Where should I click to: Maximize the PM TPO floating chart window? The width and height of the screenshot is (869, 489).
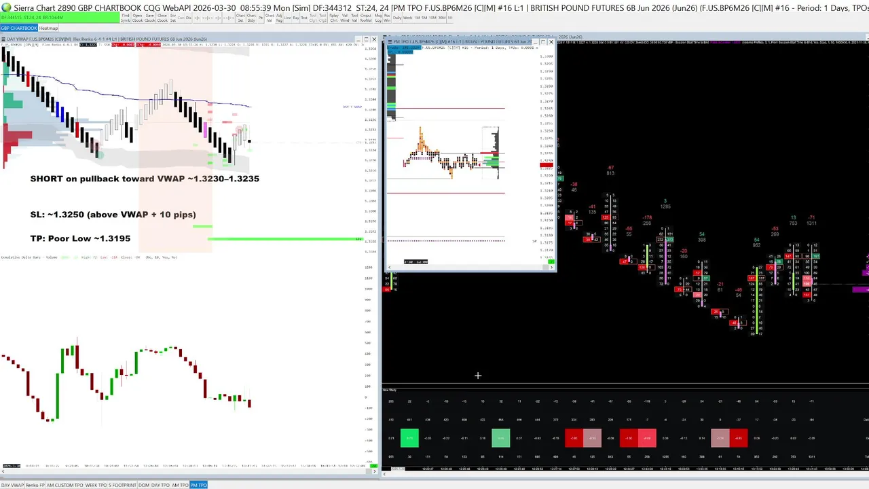[x=543, y=42]
